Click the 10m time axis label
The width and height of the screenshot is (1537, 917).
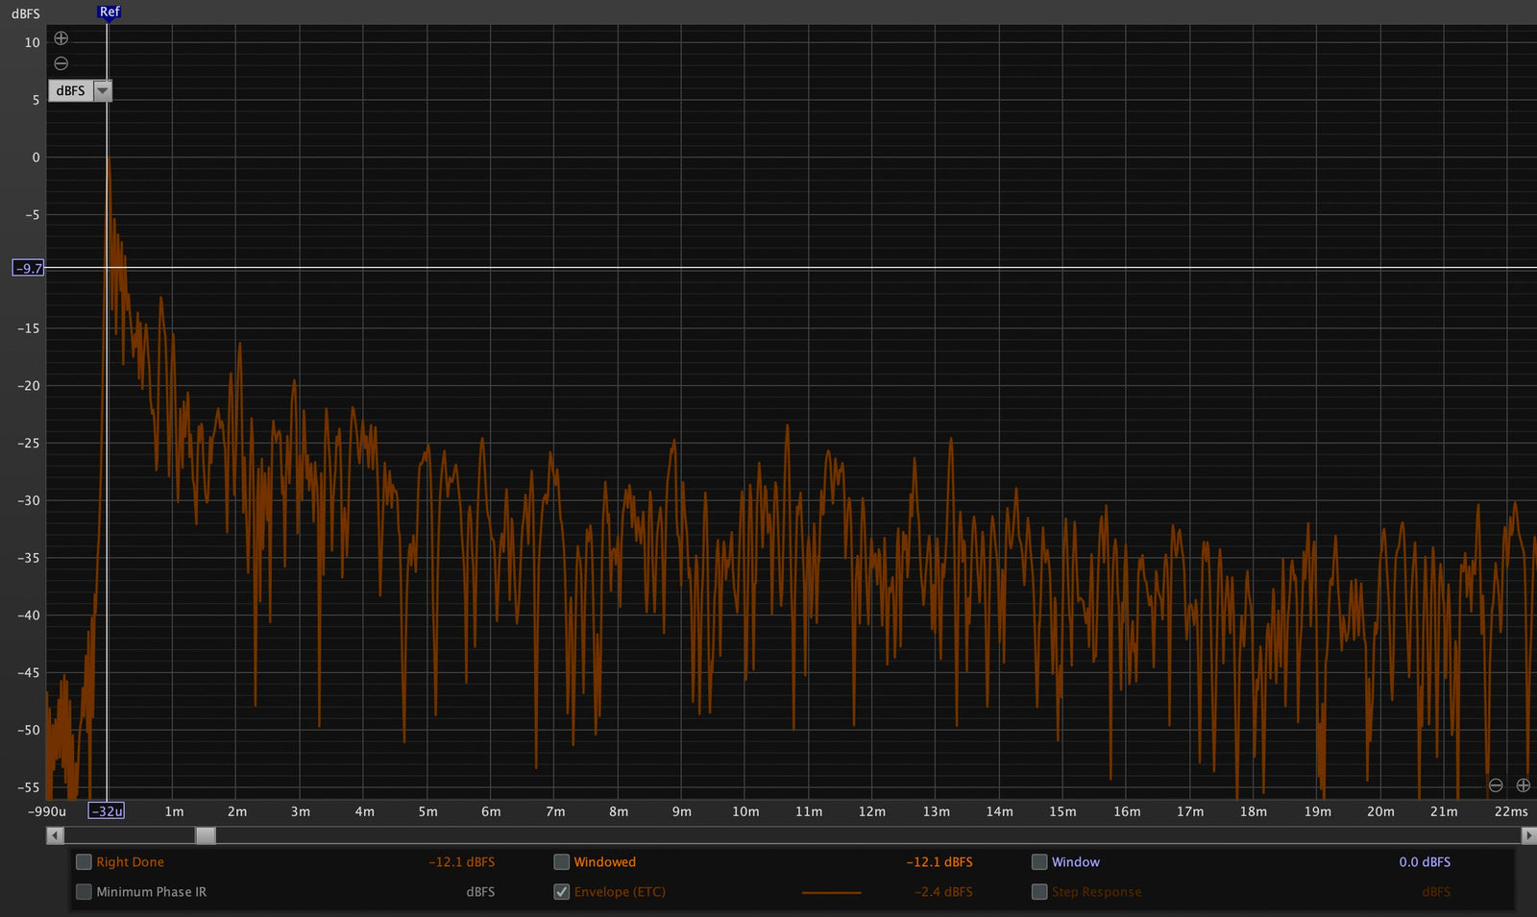(745, 811)
